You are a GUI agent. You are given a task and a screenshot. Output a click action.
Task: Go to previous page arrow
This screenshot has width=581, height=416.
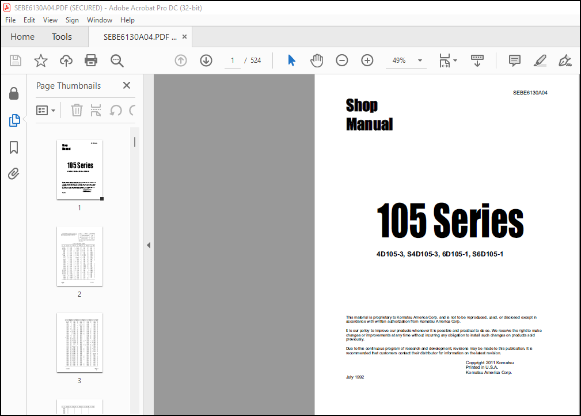click(x=181, y=60)
